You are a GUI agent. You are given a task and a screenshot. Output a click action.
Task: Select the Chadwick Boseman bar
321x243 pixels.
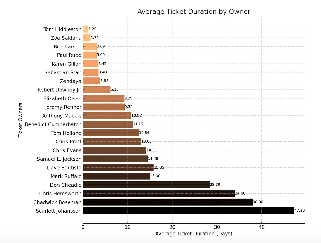click(168, 202)
